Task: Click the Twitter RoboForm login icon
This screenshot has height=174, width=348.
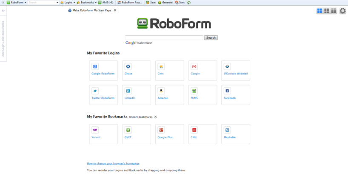Action: (x=95, y=91)
